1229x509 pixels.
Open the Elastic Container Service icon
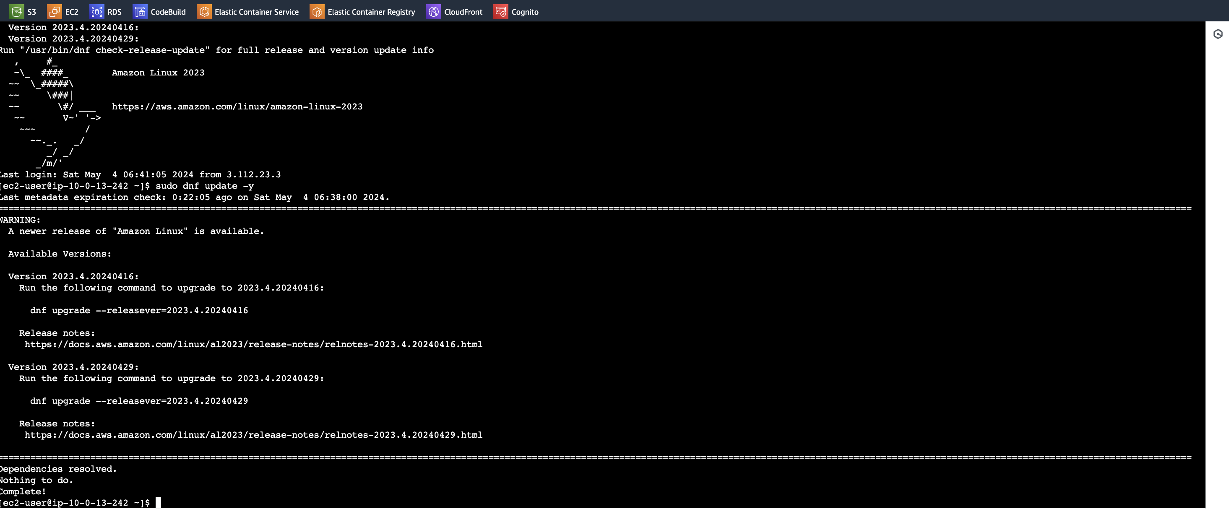(205, 12)
